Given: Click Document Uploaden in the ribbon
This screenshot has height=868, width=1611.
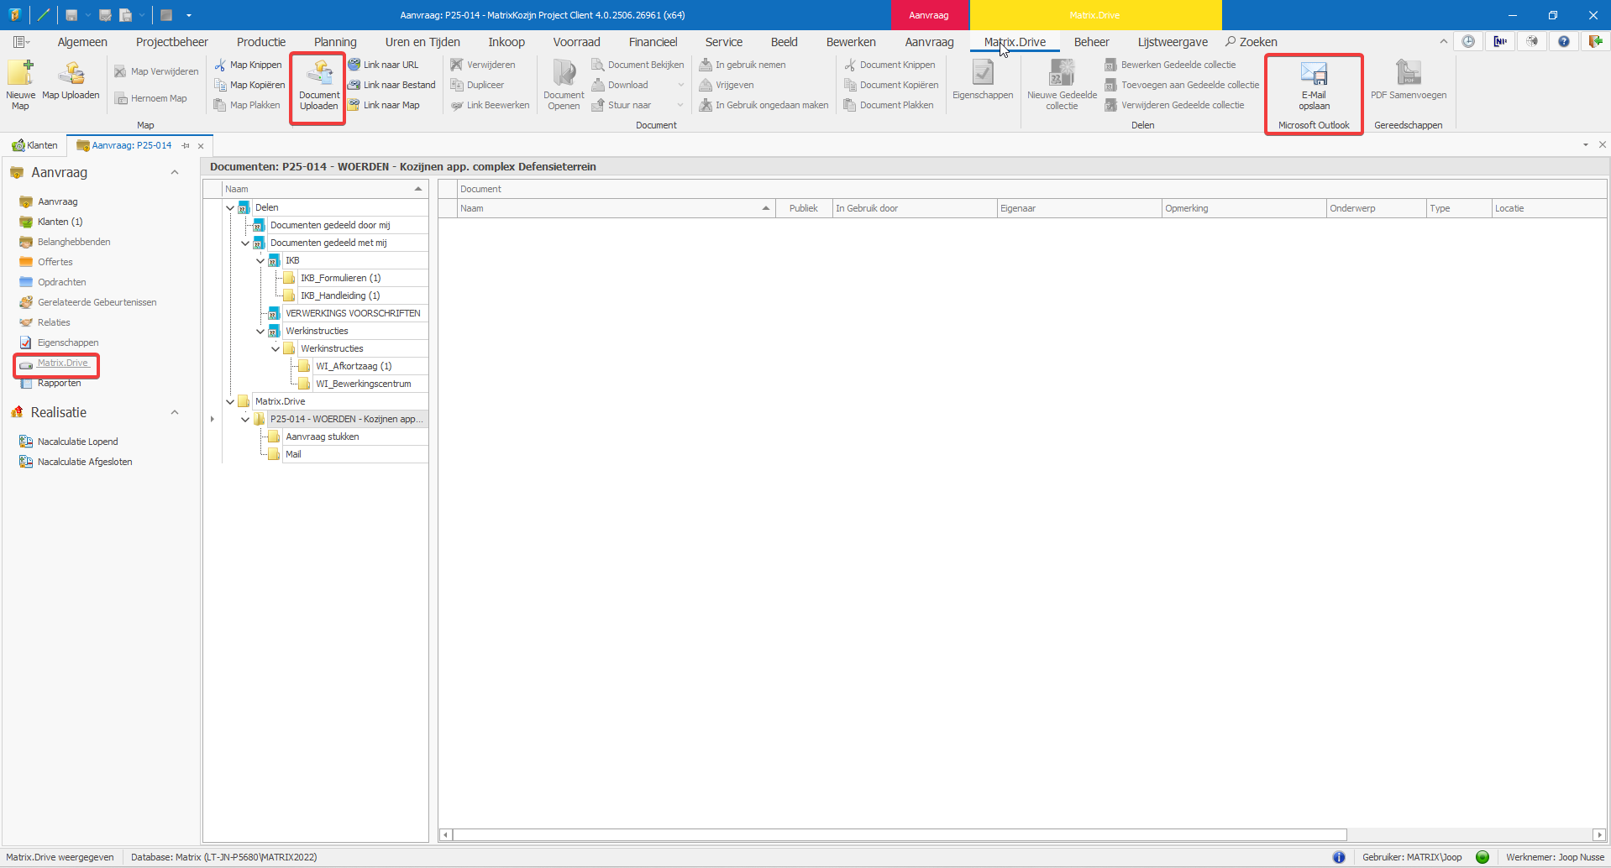Looking at the screenshot, I should point(318,86).
